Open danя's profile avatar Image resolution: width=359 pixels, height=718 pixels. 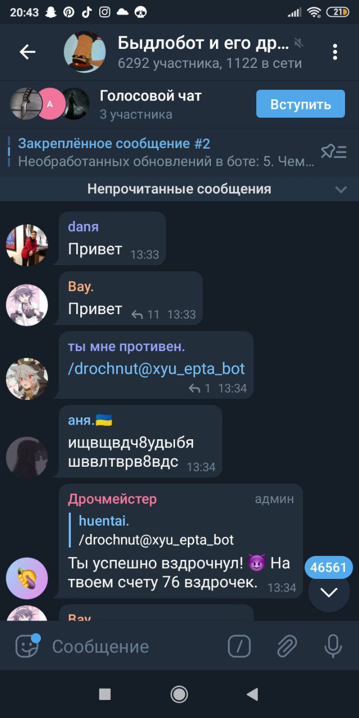(27, 245)
